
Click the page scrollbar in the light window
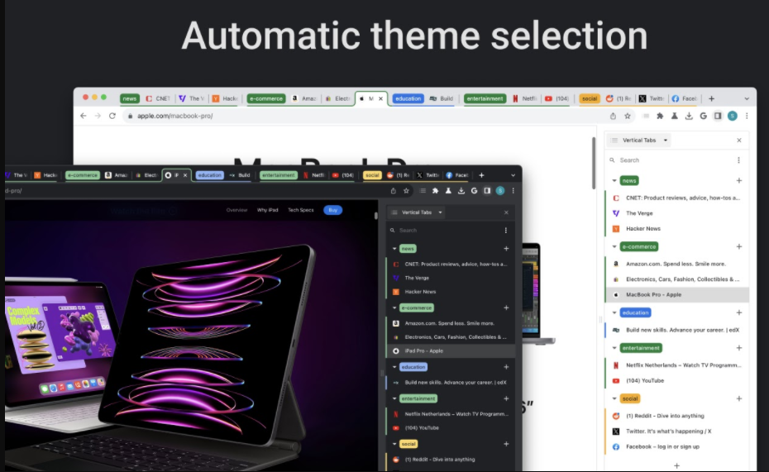point(594,163)
